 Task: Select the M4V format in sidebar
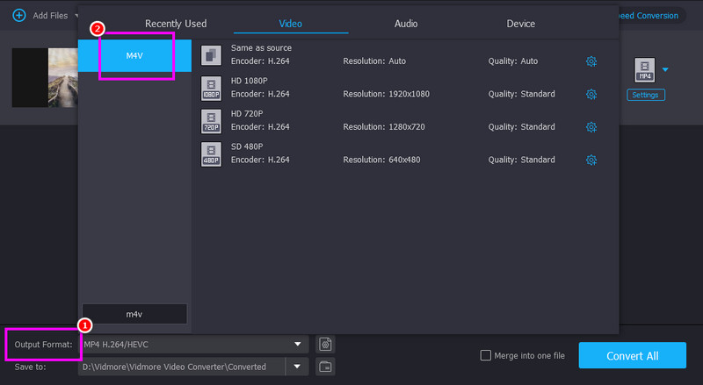pyautogui.click(x=134, y=55)
